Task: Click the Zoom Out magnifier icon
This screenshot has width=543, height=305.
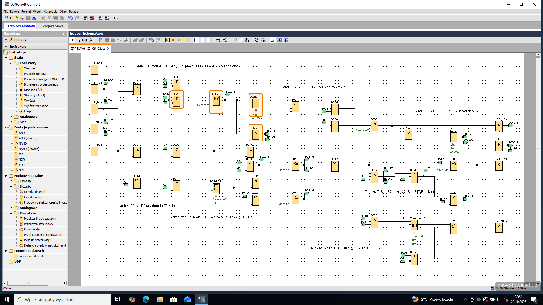Action: click(225, 40)
